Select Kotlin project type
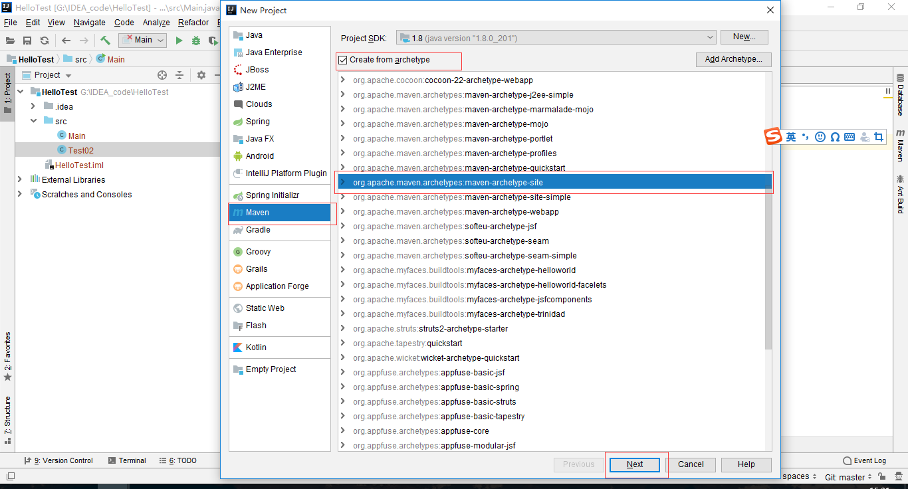The width and height of the screenshot is (908, 489). [280, 347]
